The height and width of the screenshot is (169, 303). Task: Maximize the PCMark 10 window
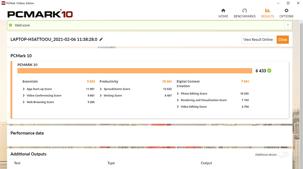[288, 3]
